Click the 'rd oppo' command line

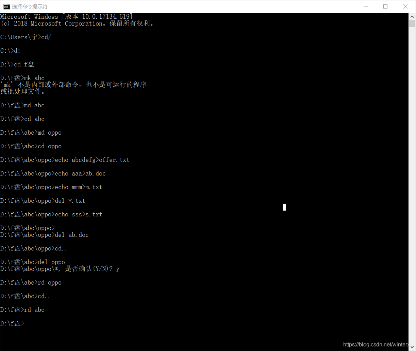(x=31, y=283)
